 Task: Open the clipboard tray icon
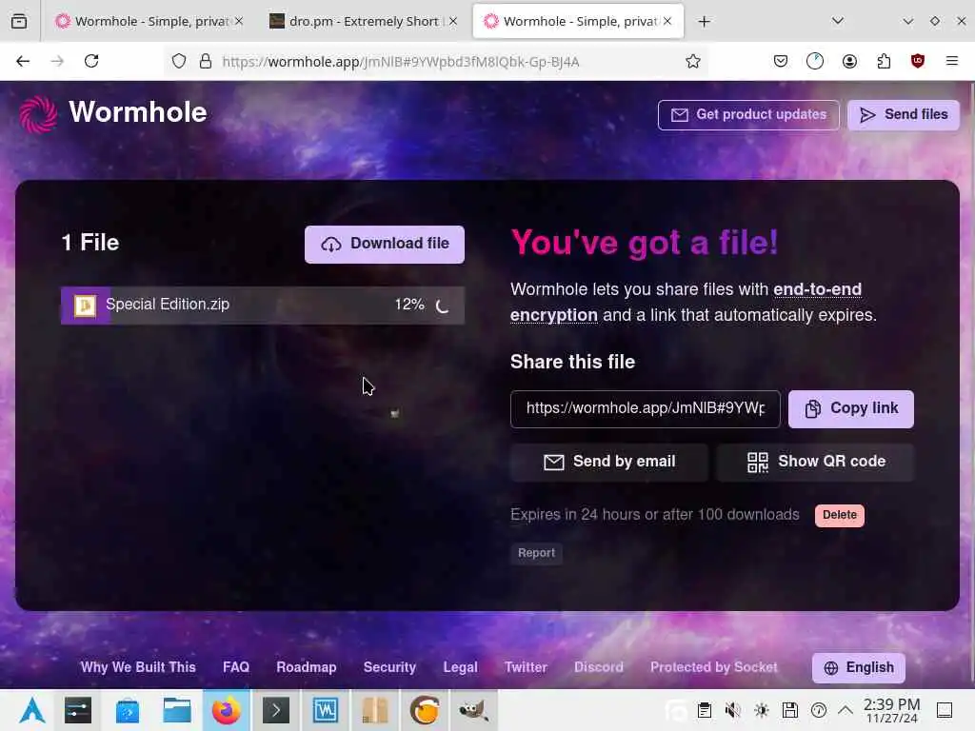pos(705,710)
